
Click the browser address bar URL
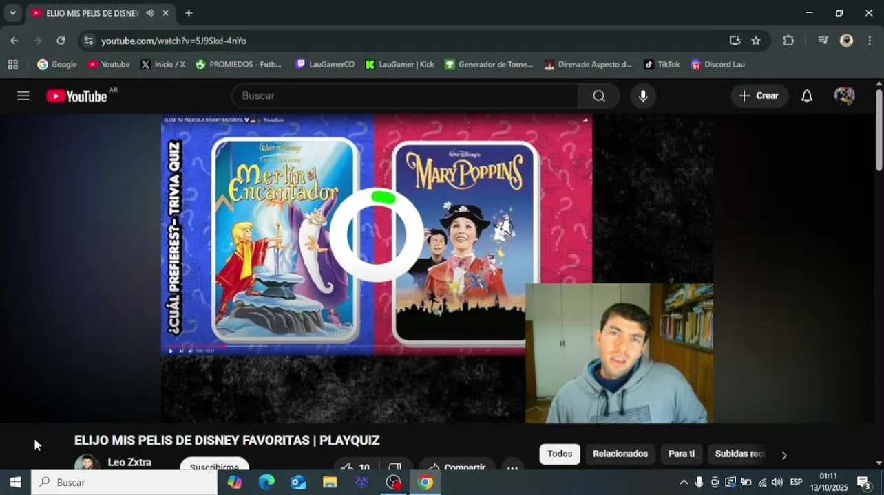[x=173, y=41]
